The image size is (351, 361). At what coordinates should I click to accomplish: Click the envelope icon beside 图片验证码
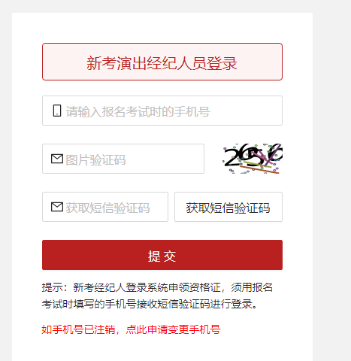[57, 159]
